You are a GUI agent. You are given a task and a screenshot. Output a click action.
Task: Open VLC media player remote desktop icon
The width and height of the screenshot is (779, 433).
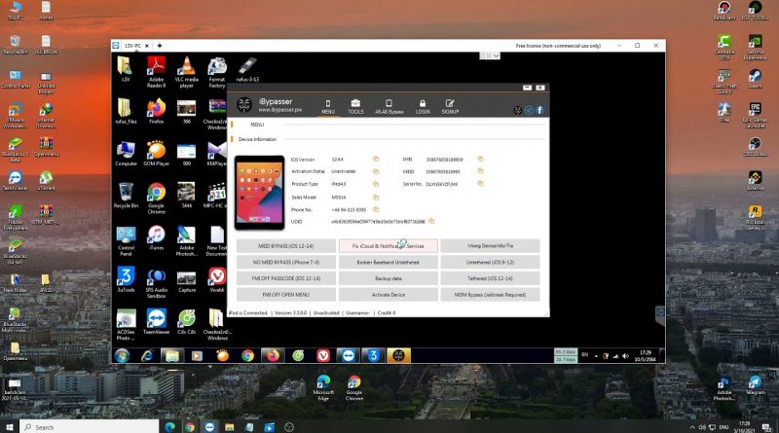187,73
